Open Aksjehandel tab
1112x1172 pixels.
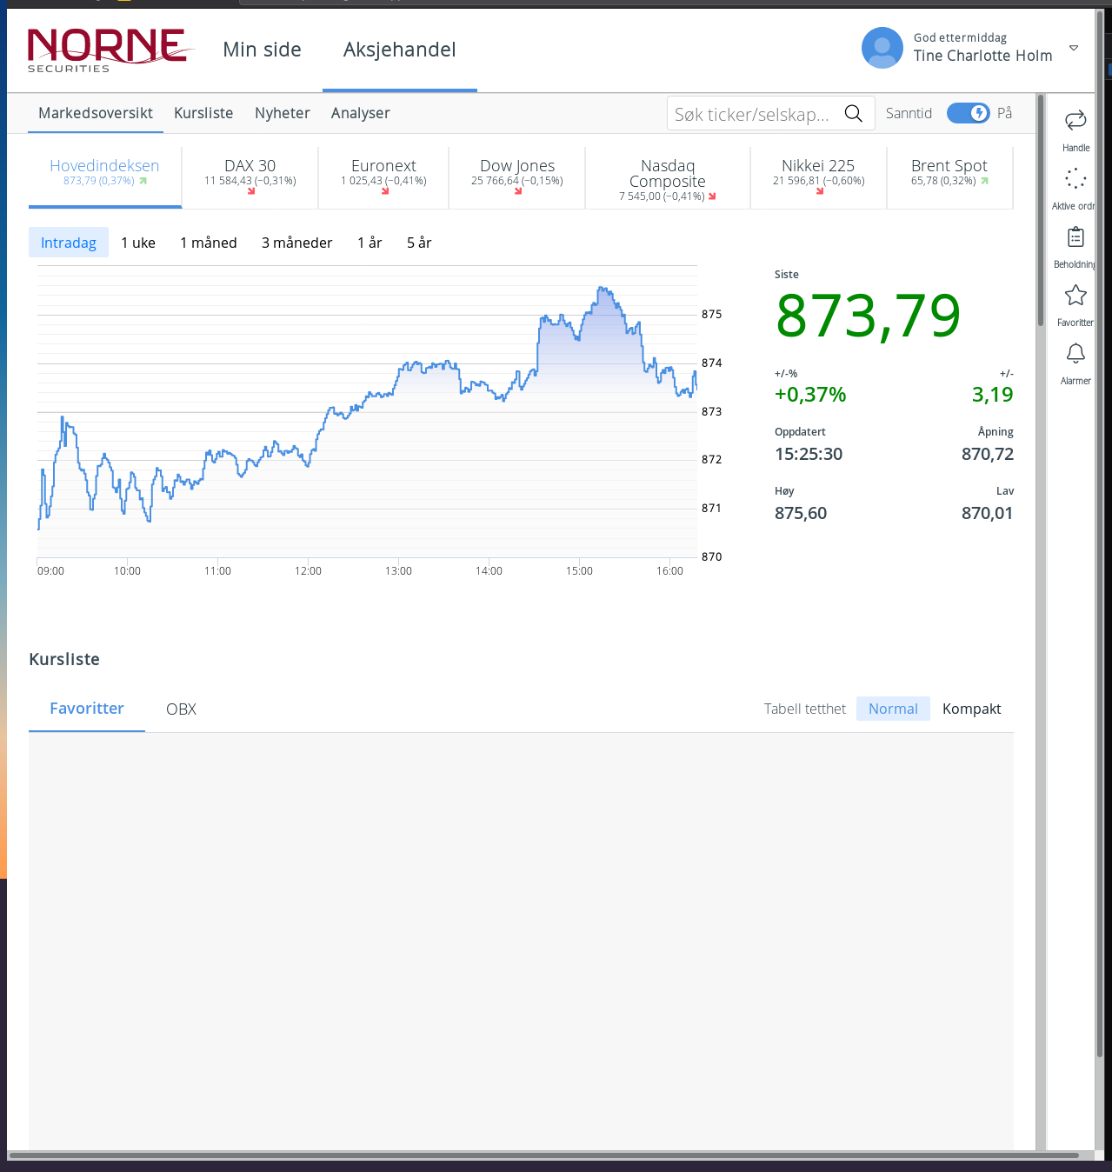tap(399, 50)
